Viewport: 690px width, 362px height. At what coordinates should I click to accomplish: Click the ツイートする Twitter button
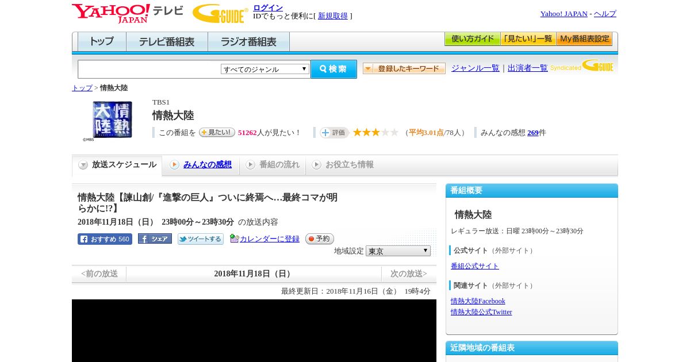click(x=201, y=239)
